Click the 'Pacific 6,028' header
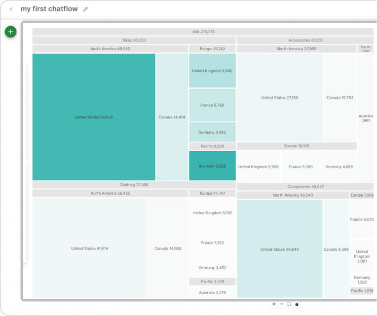 coord(212,146)
